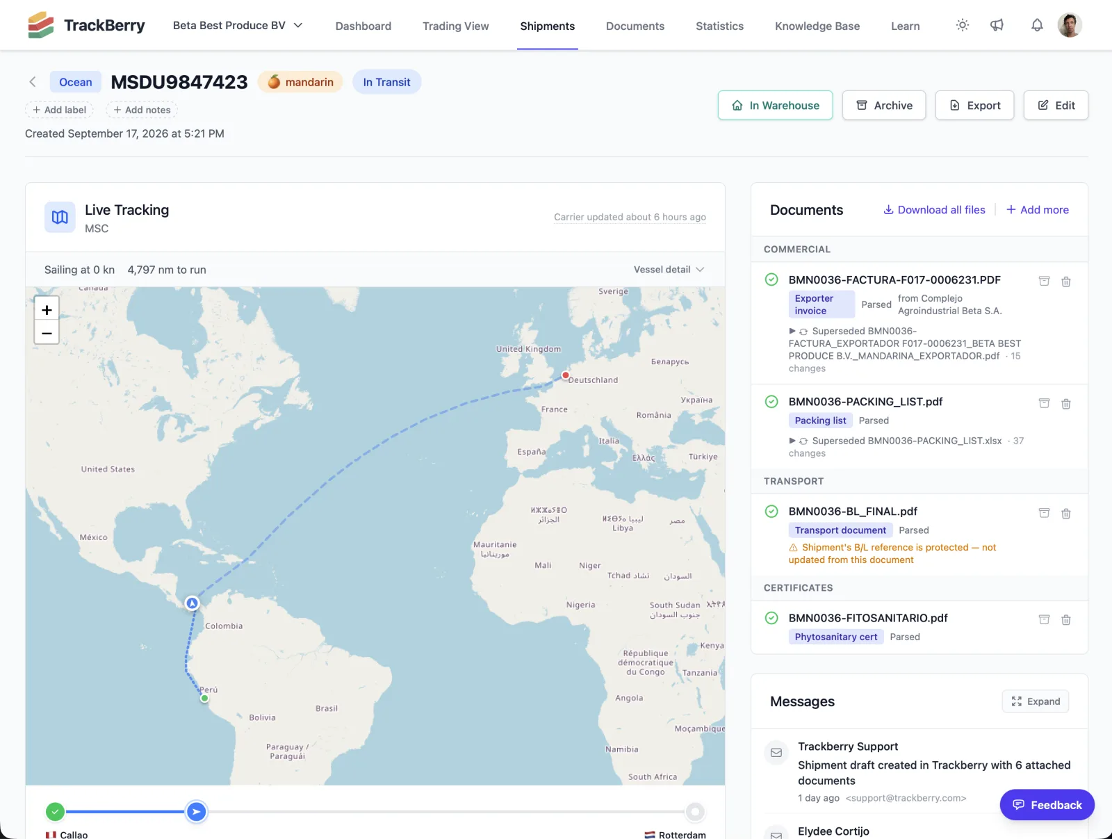
Task: Open the notifications bell
Action: point(1037,25)
